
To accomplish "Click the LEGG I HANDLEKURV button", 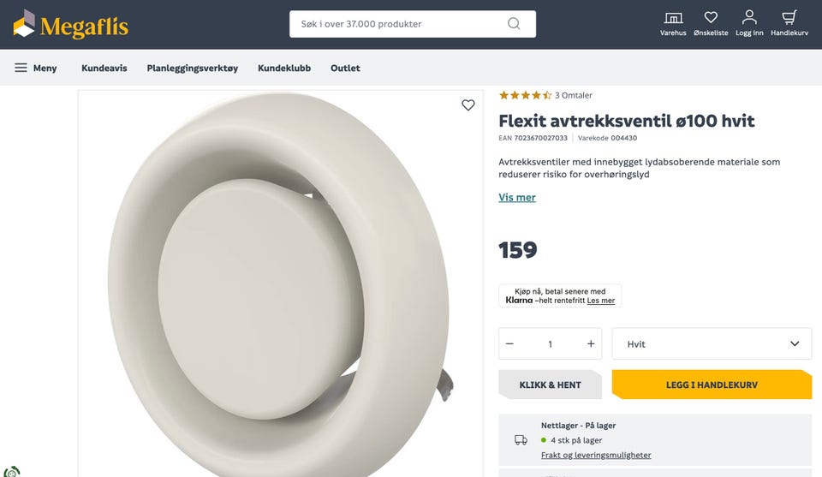I will (712, 385).
